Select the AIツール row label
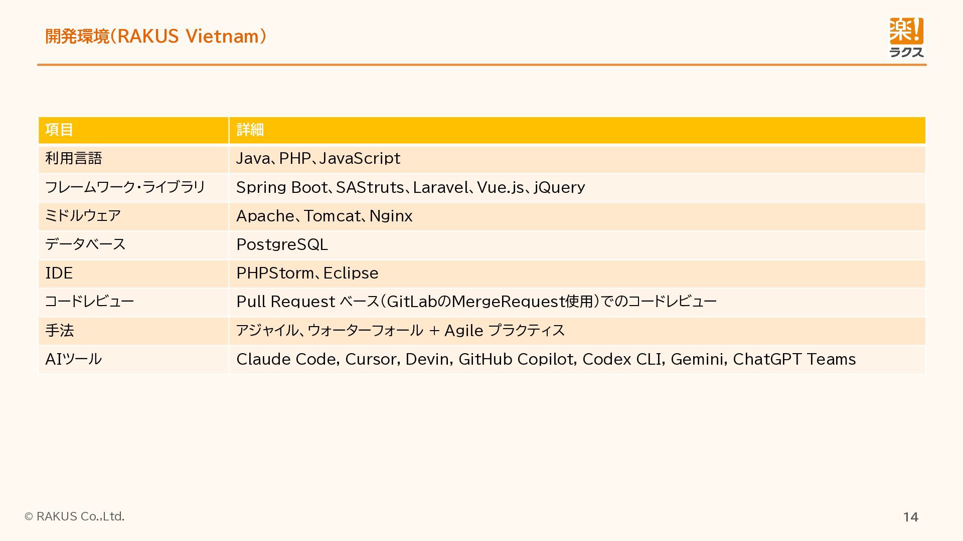963x541 pixels. click(x=73, y=359)
